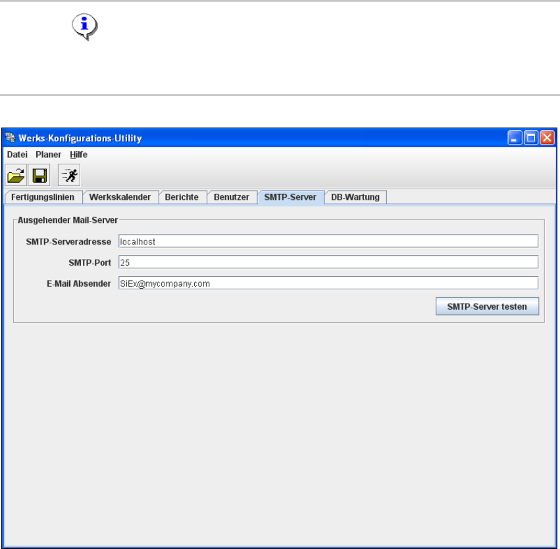560x549 pixels.
Task: Minimize the Werks-Konfigurations-Utility window
Action: [515, 137]
